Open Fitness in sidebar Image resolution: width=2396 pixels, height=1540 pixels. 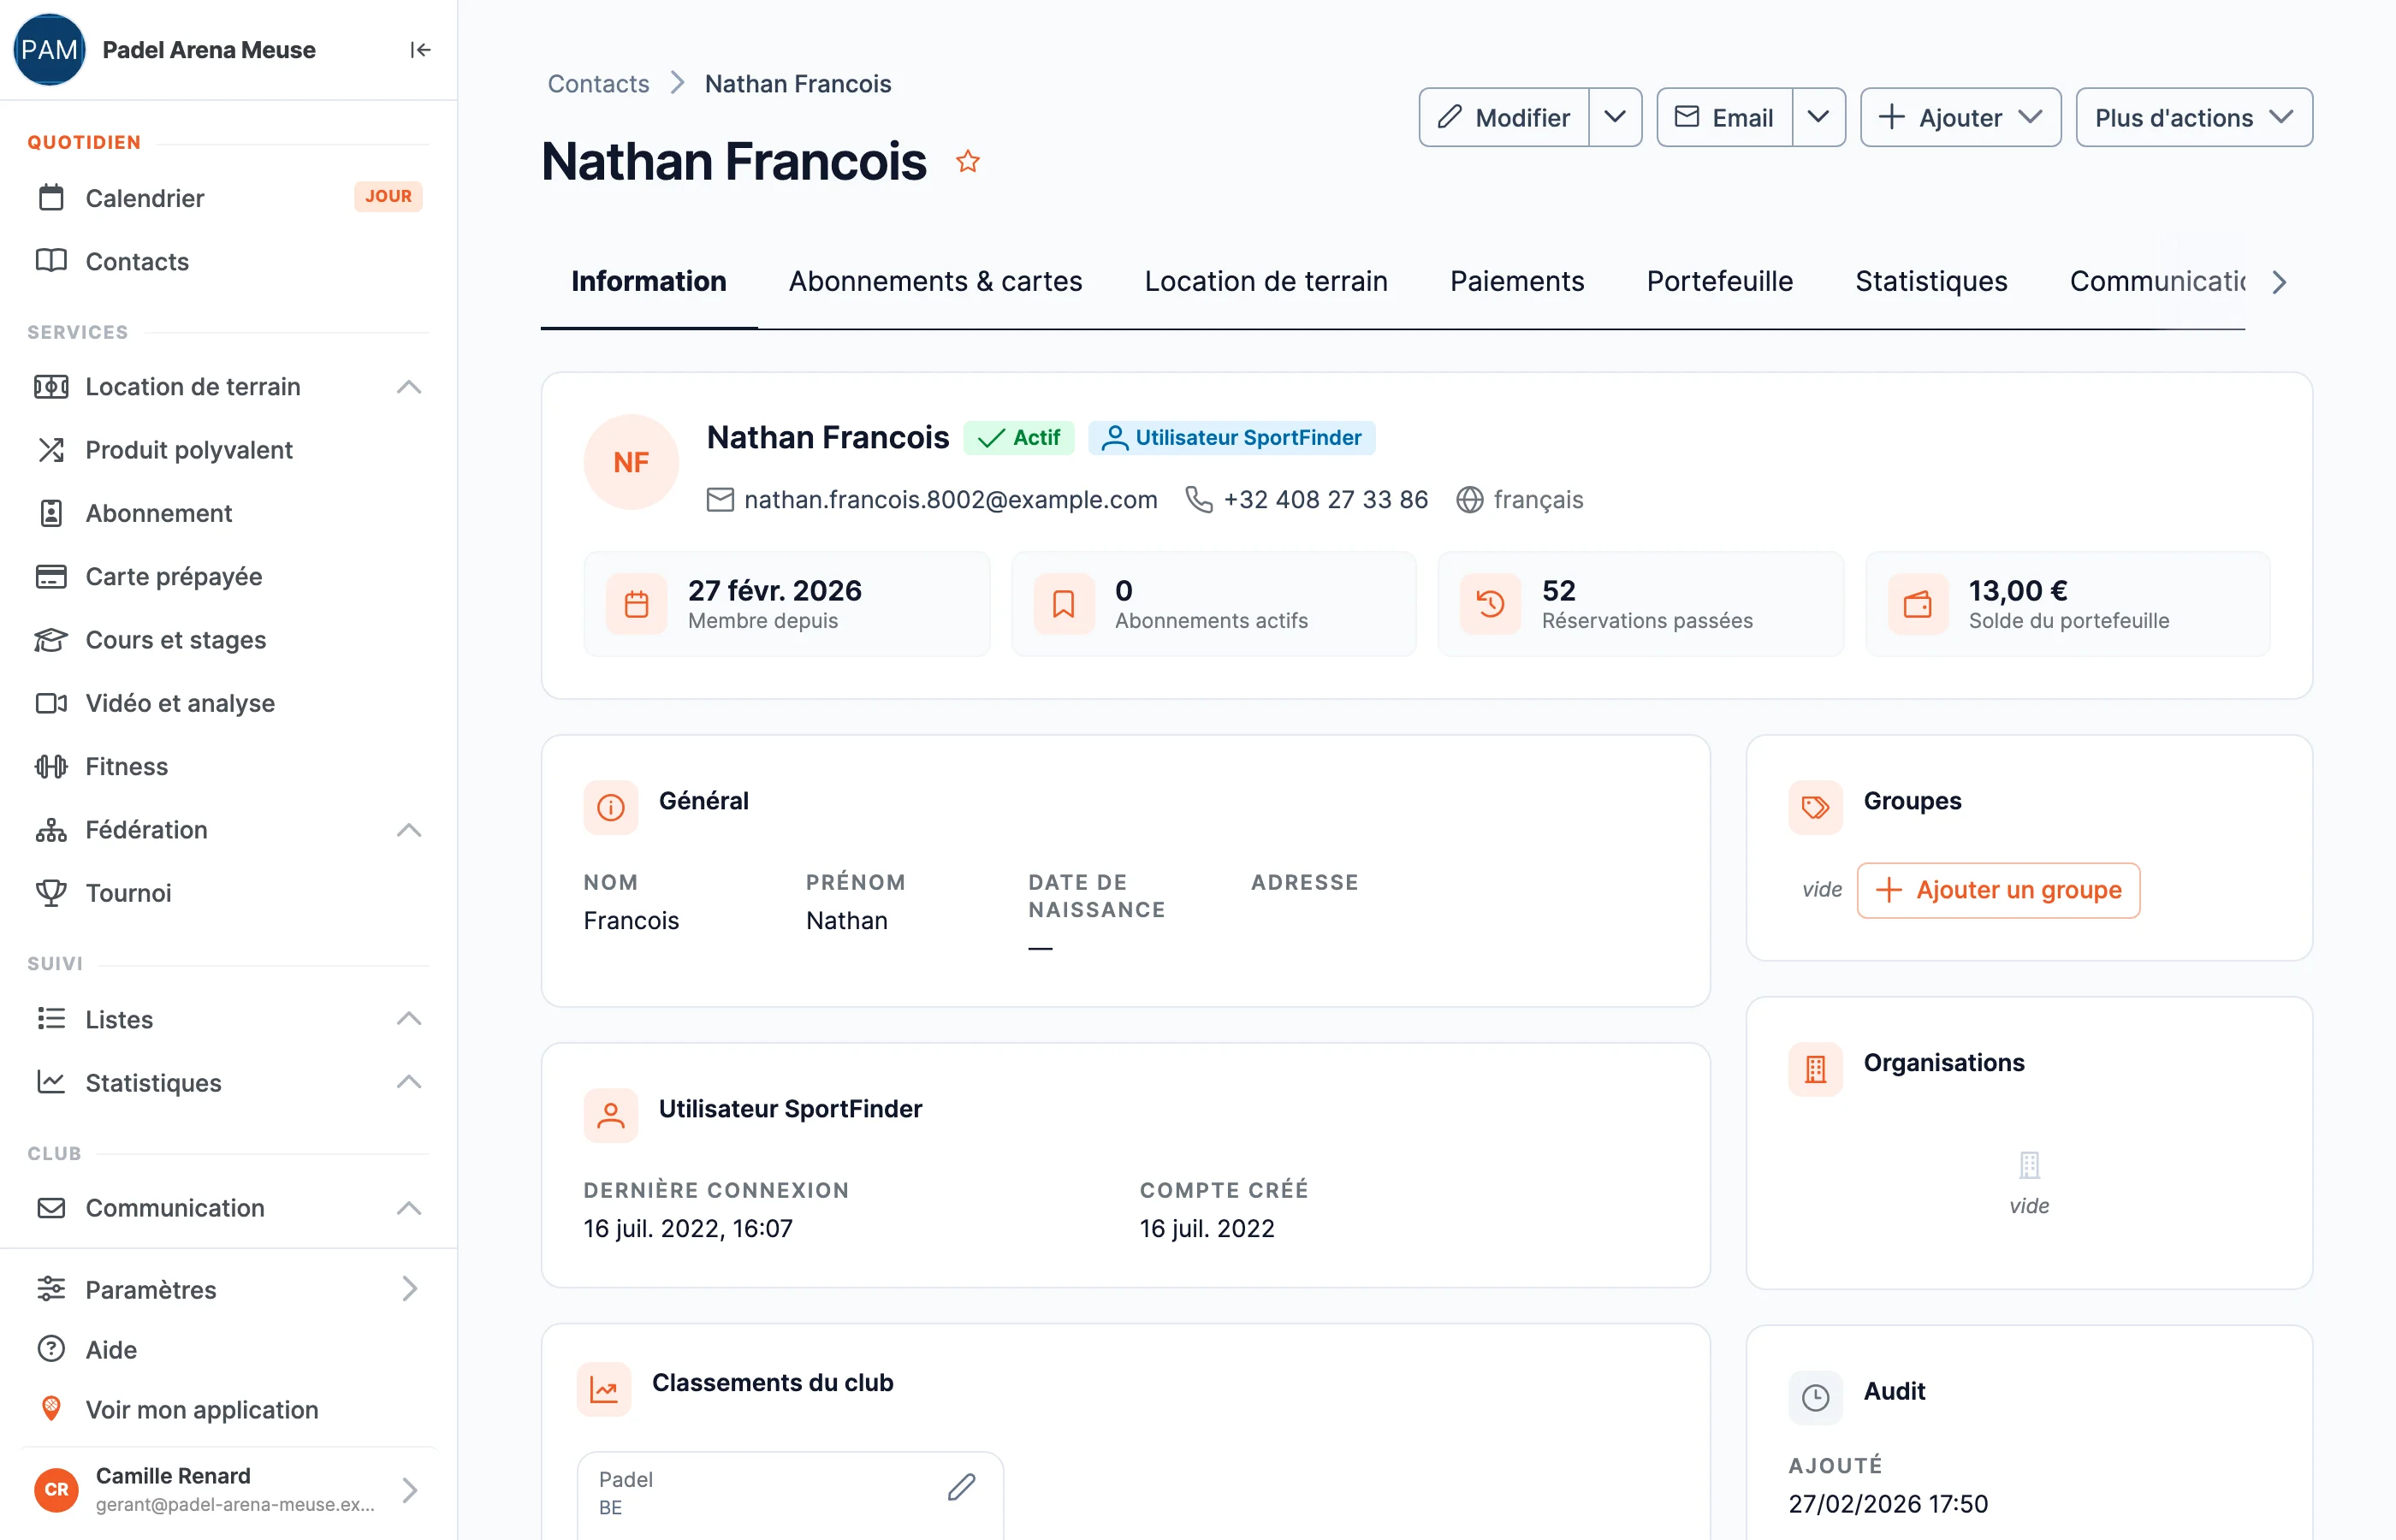(x=229, y=766)
